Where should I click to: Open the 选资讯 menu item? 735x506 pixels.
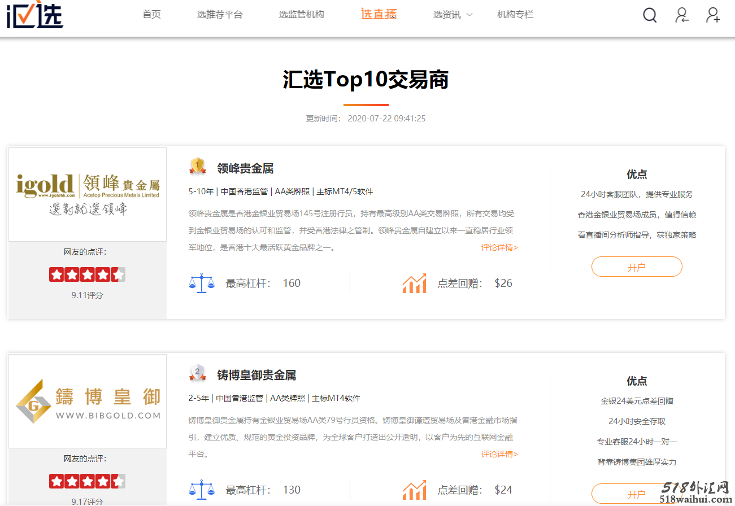447,15
